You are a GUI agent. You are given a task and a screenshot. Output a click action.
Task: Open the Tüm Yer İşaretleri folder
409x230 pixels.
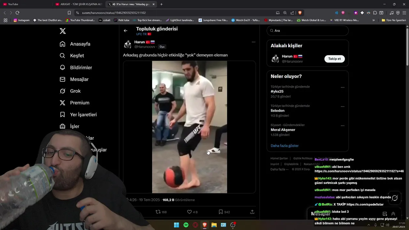pyautogui.click(x=394, y=20)
